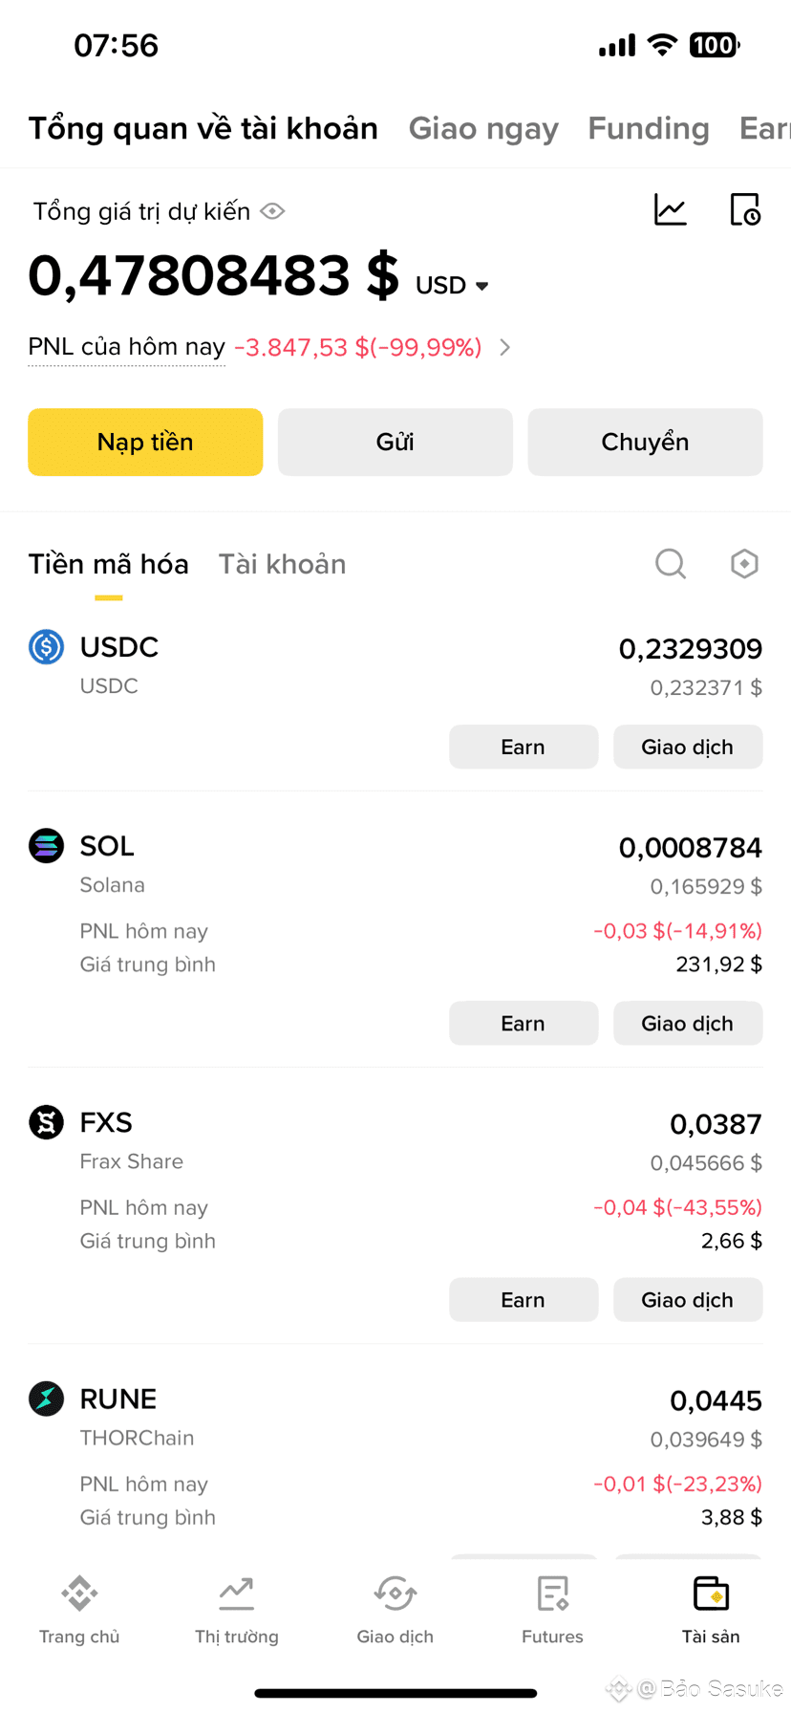791x1713 pixels.
Task: Expand the USD currency dropdown
Action: click(452, 286)
